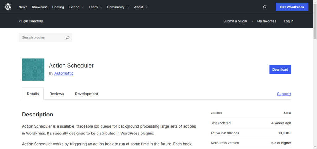Click the Get WordPress button
This screenshot has height=149, width=317.
point(292,7)
